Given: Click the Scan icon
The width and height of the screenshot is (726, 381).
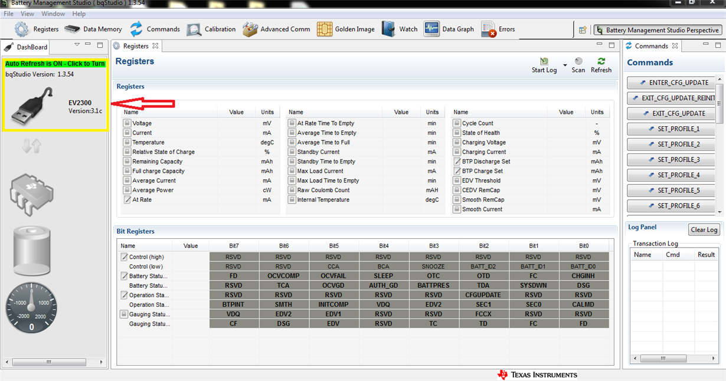Looking at the screenshot, I should pos(578,61).
